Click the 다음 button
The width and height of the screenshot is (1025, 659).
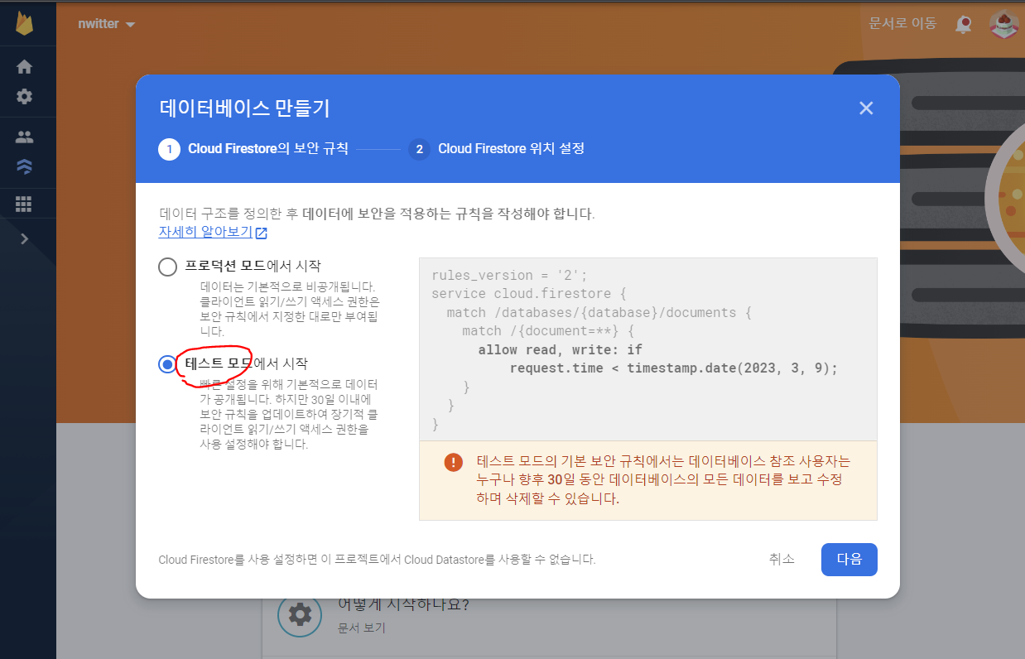849,559
